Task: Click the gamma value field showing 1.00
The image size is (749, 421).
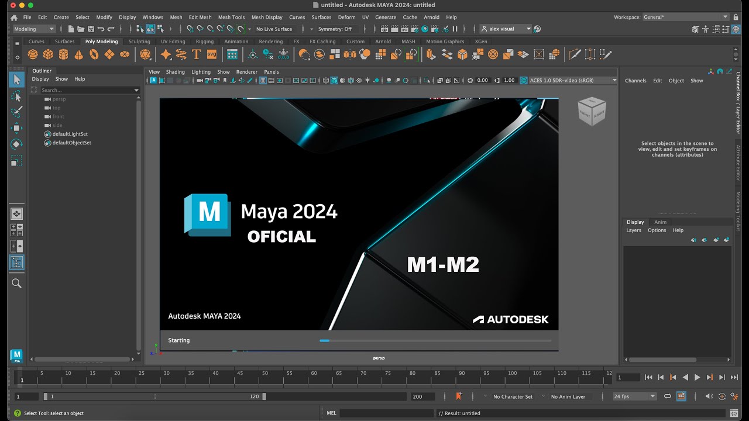Action: [509, 80]
